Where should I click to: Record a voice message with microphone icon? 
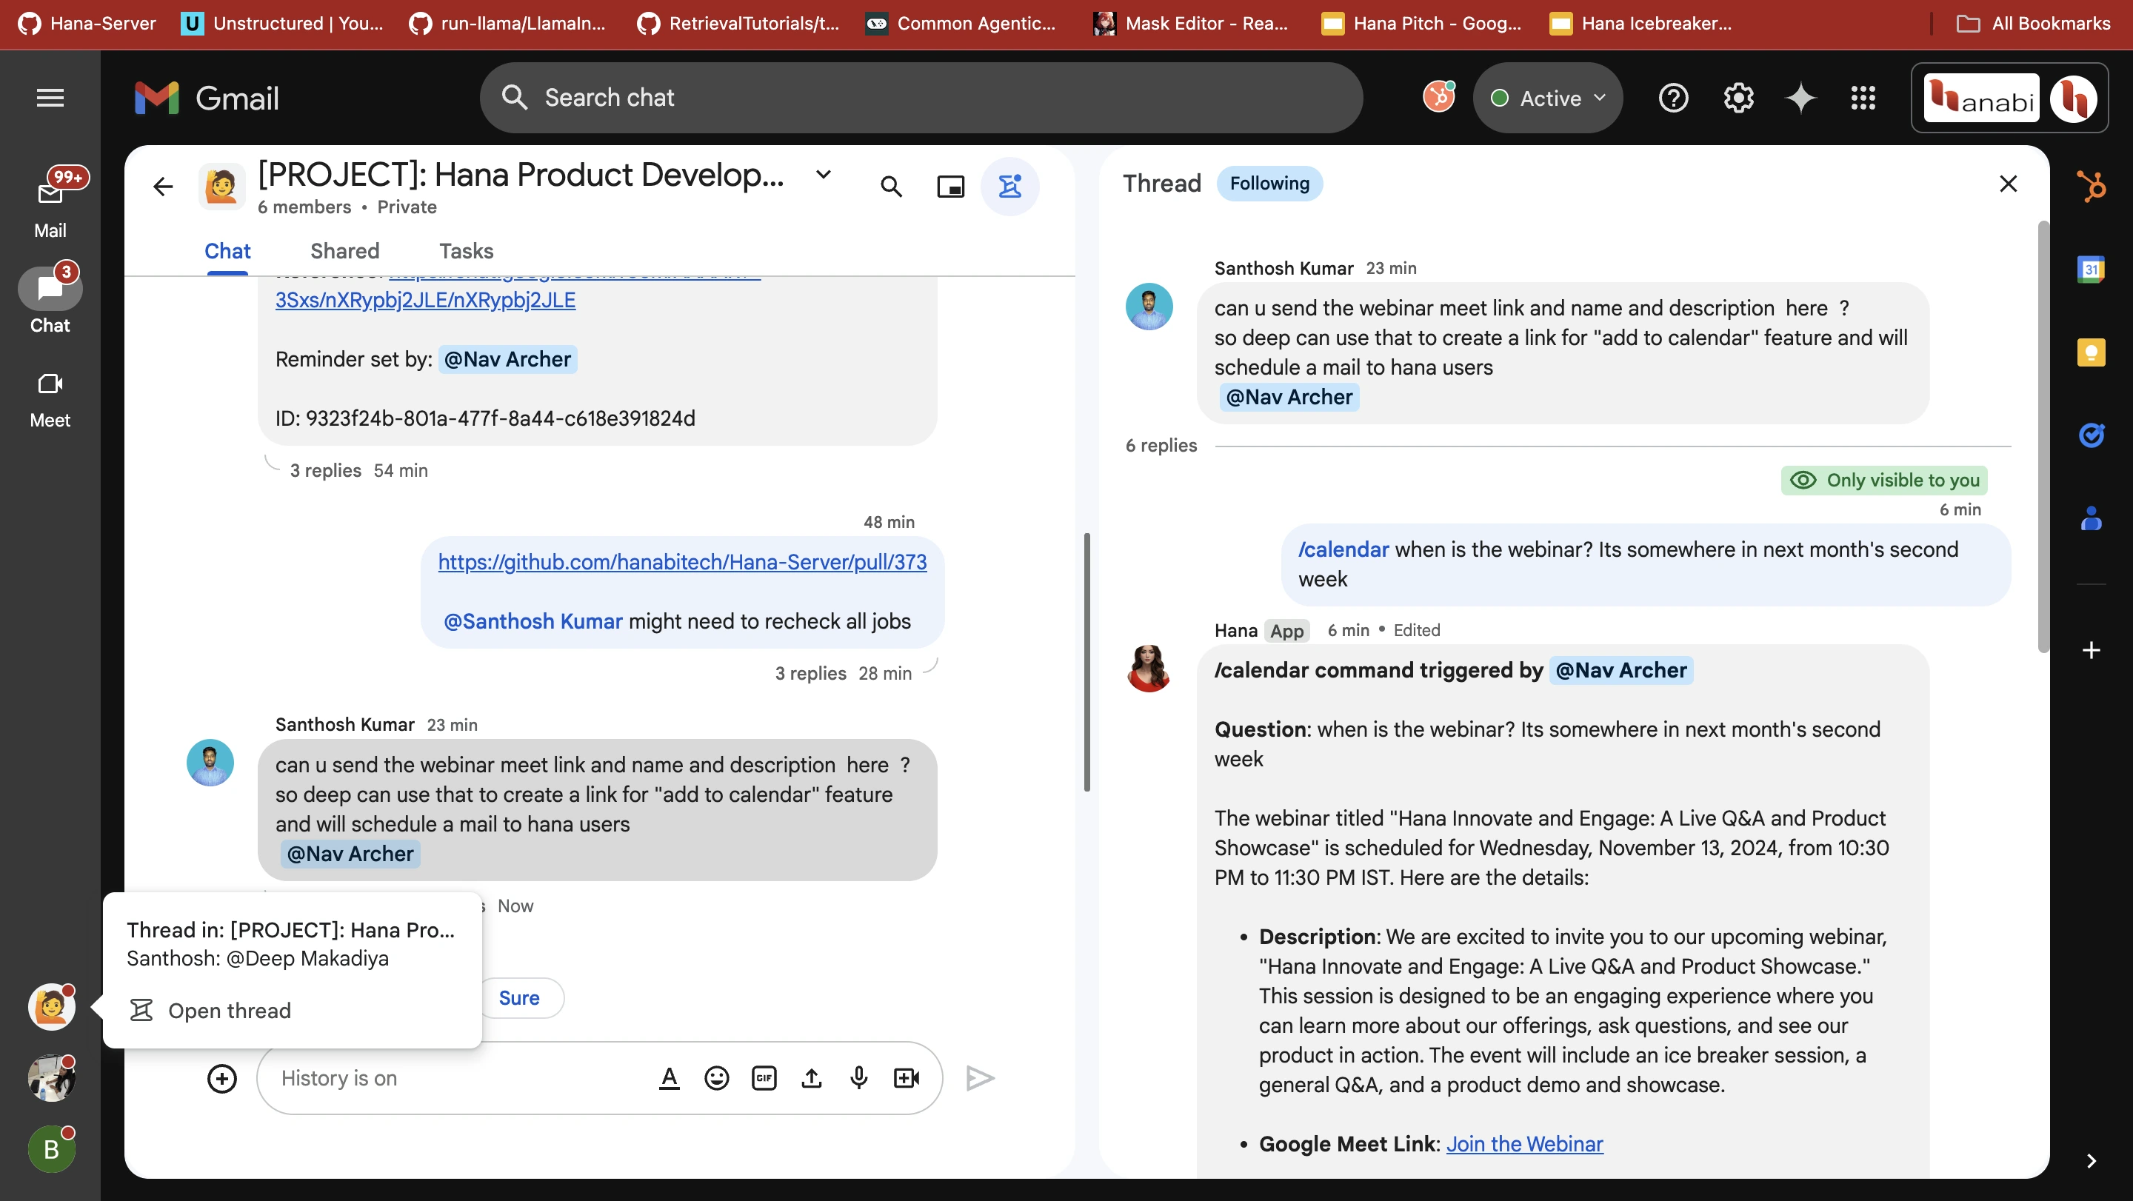point(858,1077)
